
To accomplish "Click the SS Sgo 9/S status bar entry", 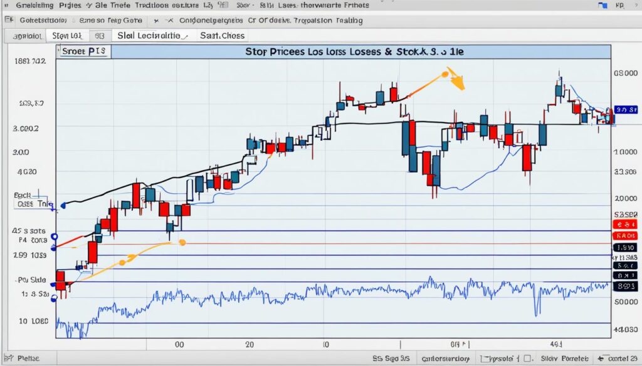I will [x=391, y=358].
